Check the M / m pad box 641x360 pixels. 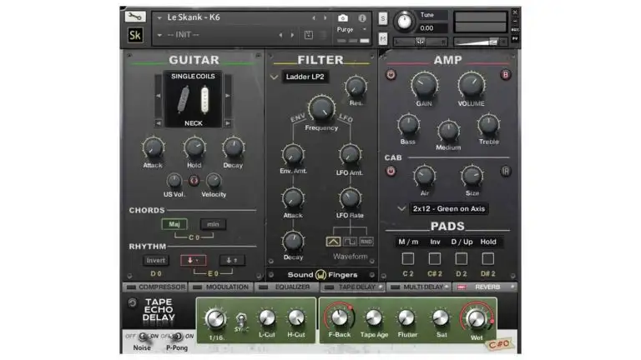[x=408, y=258]
